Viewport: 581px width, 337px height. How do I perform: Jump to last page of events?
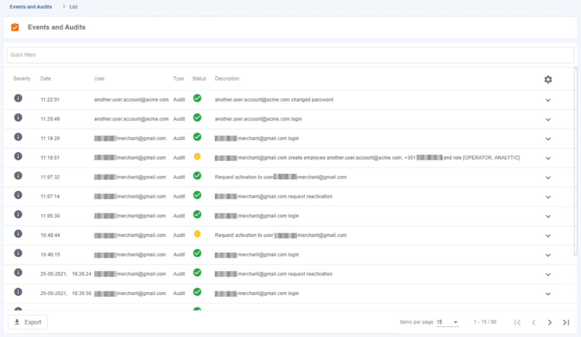[566, 322]
